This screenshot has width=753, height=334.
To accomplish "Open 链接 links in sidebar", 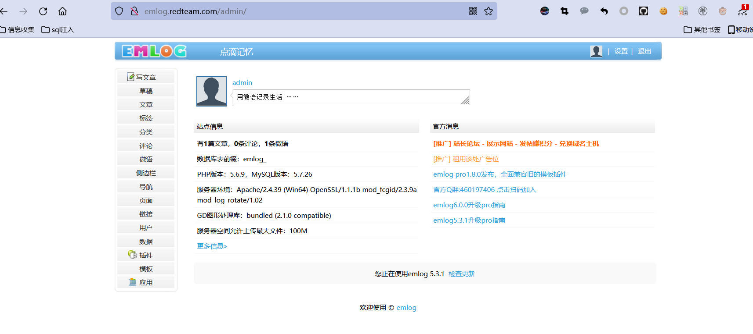I will click(146, 214).
